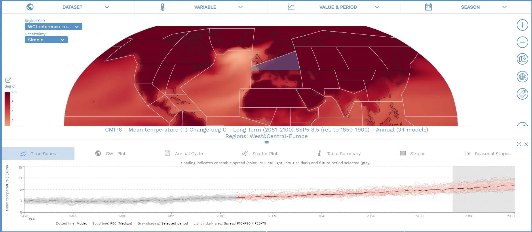Expand the time series panel to fullscreen
Screen dimensions: 532x232
(519, 144)
